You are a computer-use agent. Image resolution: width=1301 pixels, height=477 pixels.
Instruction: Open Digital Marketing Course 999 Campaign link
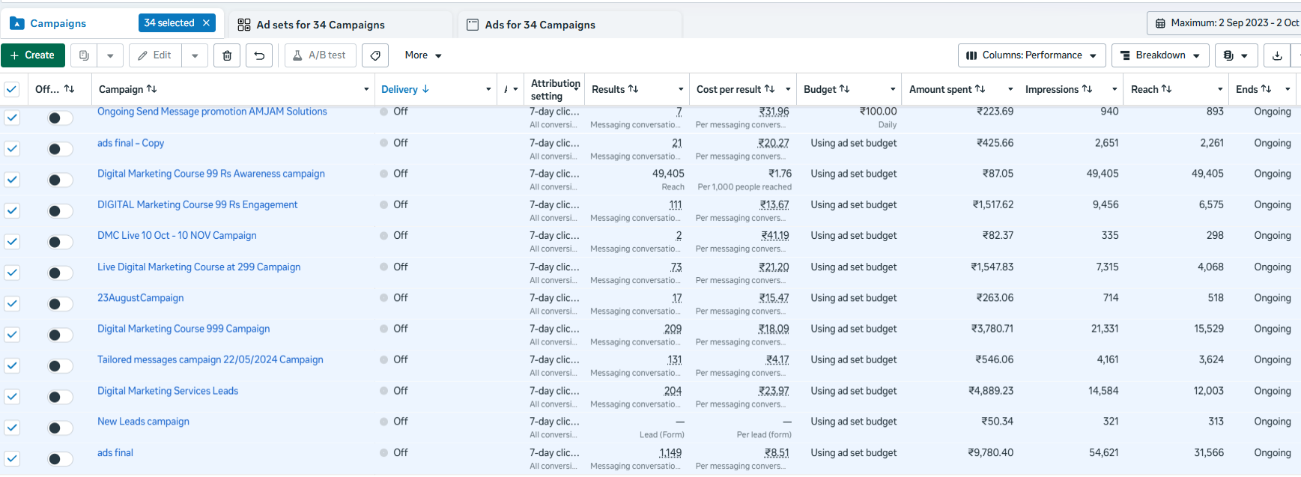coord(184,329)
